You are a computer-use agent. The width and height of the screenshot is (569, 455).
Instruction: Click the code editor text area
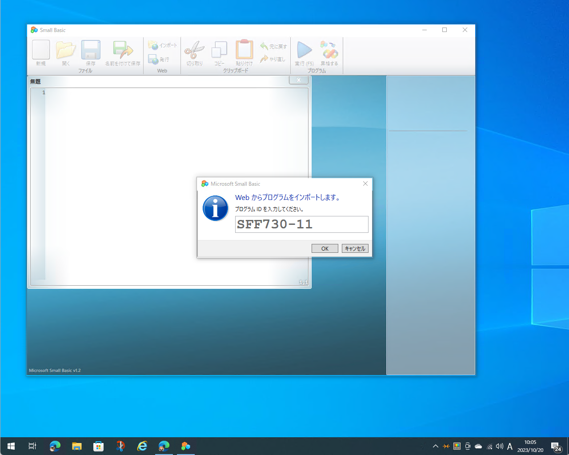(176, 187)
